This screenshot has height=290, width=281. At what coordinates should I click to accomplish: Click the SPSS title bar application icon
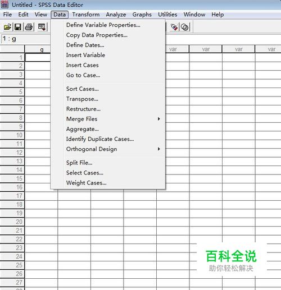[x=4, y=4]
